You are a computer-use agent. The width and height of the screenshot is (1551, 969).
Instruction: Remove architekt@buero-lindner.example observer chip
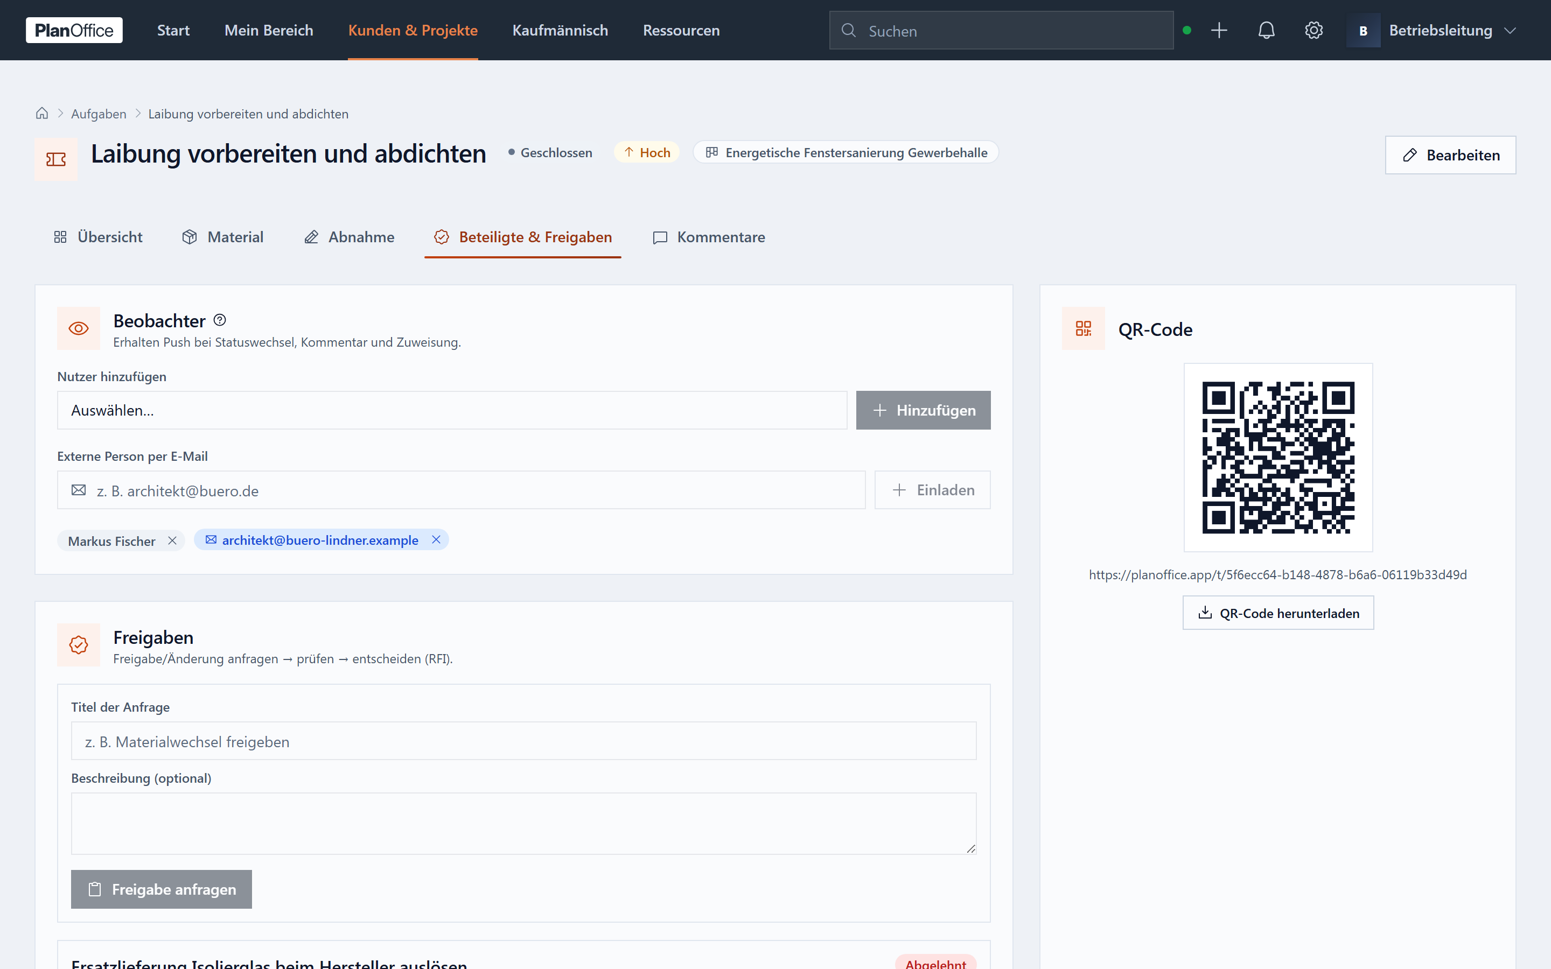tap(436, 539)
